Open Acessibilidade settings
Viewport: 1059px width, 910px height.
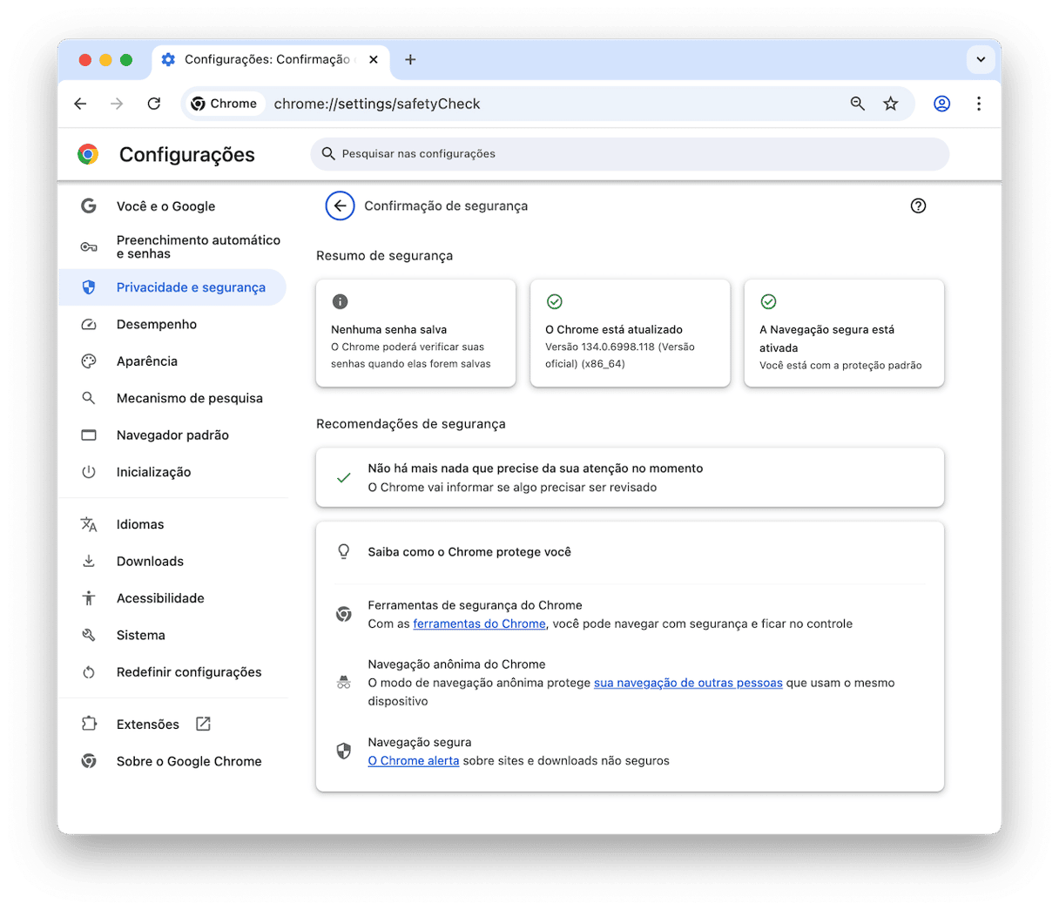[172, 598]
